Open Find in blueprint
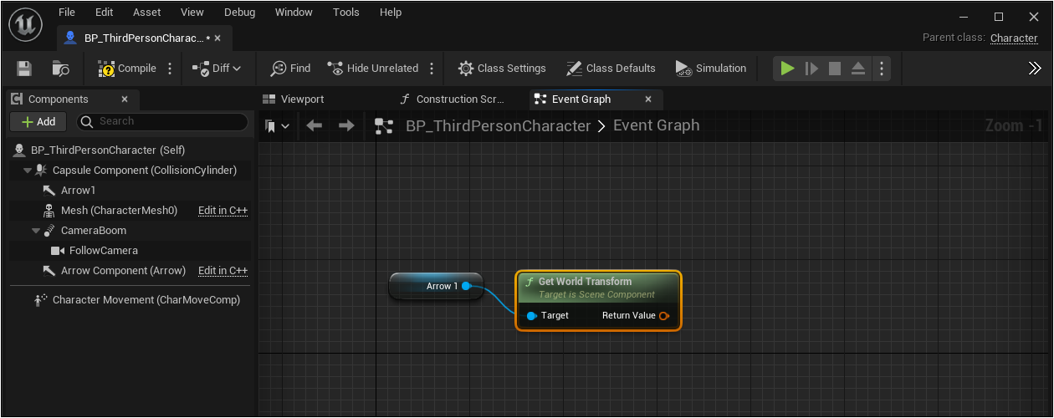 coord(290,69)
